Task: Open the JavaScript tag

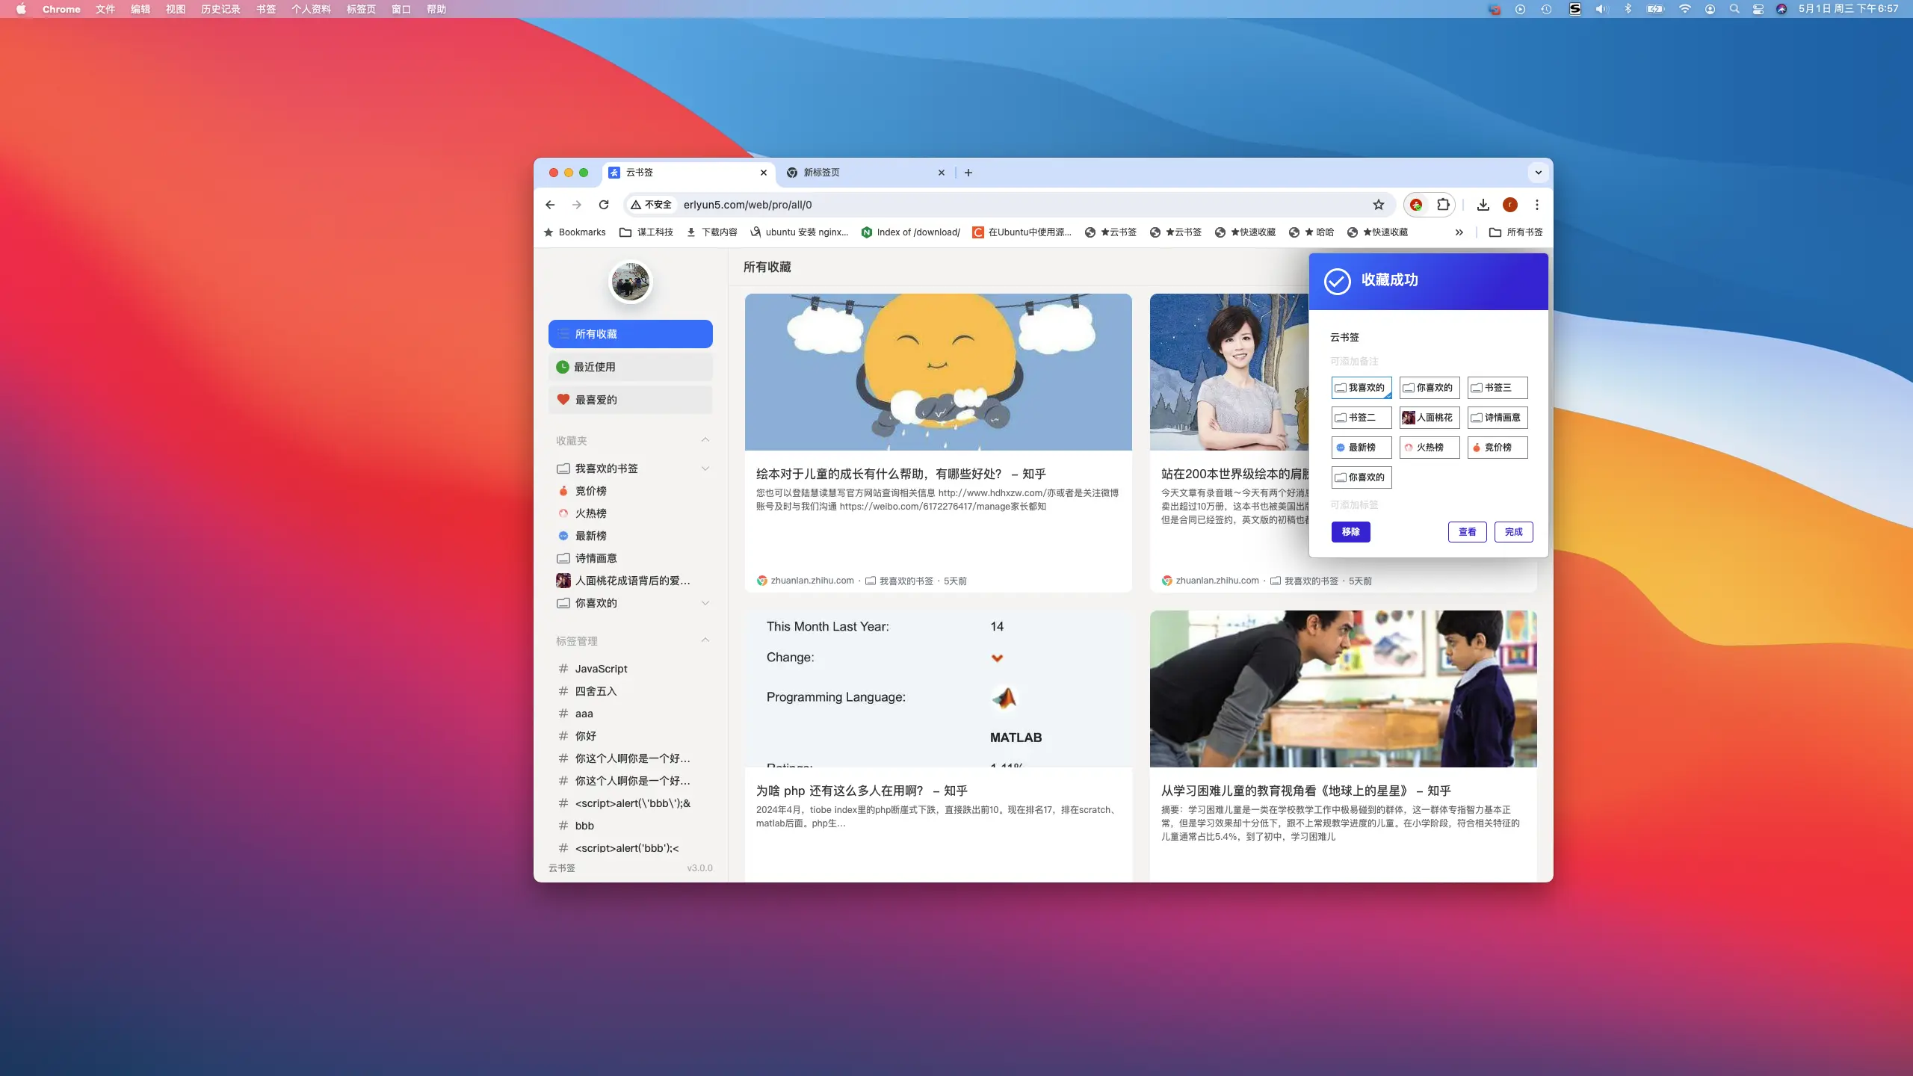Action: click(x=602, y=669)
